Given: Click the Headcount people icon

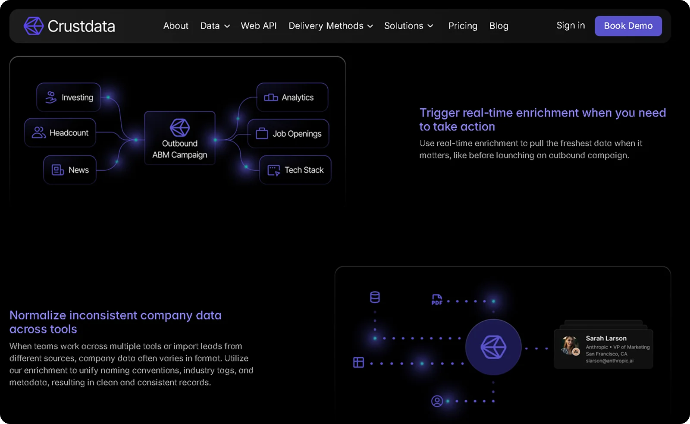Looking at the screenshot, I should 38,132.
